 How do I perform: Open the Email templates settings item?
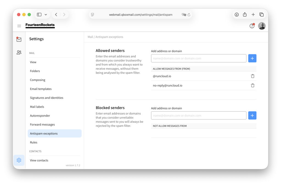tap(41, 89)
